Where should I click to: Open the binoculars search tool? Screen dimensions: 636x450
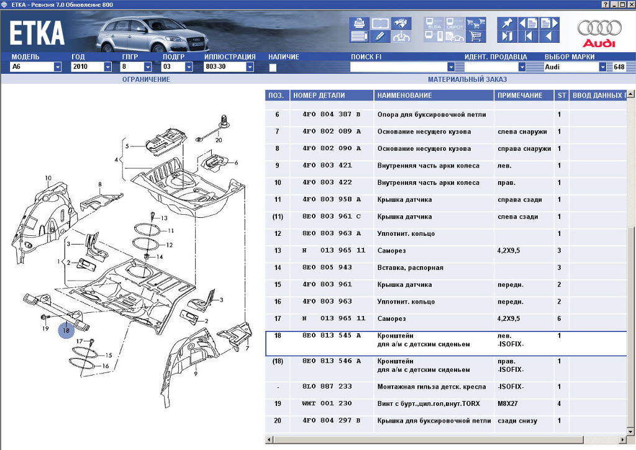402,23
